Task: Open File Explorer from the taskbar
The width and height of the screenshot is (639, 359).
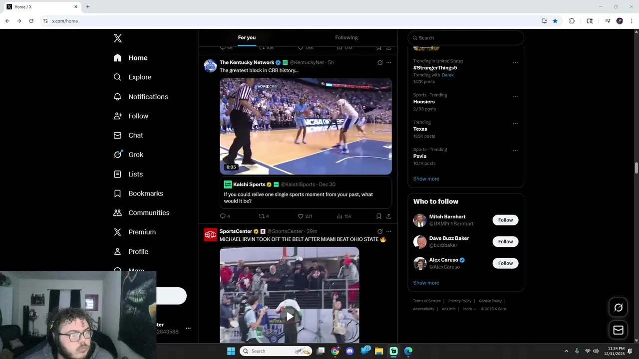Action: [x=379, y=351]
